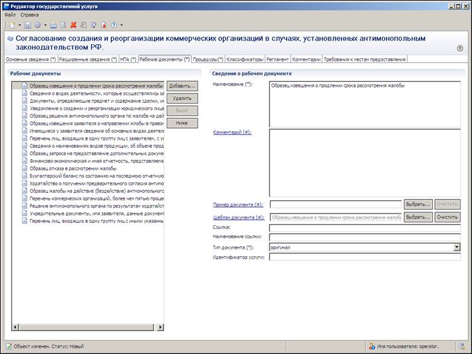The image size is (472, 354).
Task: Click the document refresh toolbar icon
Action: tap(83, 25)
